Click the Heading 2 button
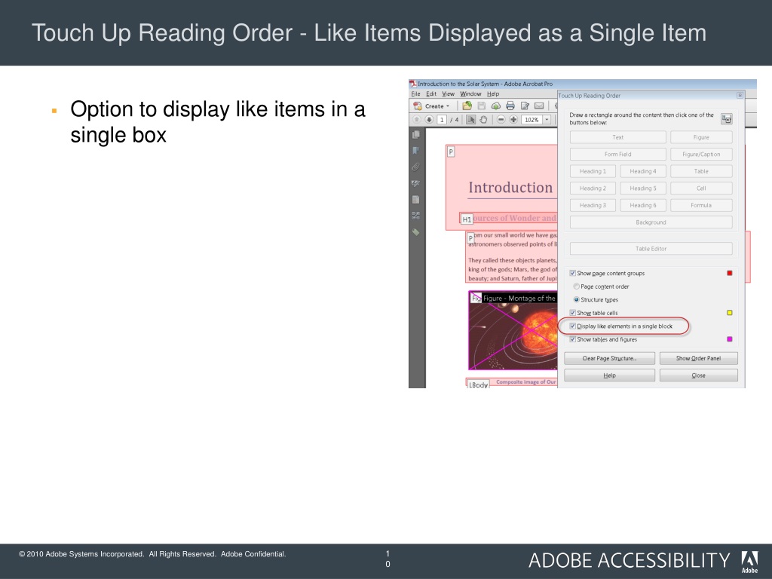Viewport: 772px width, 579px height. (593, 188)
